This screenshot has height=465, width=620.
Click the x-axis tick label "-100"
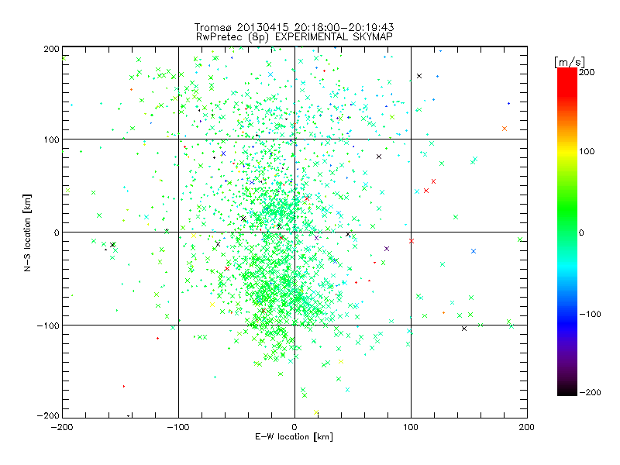pos(178,427)
